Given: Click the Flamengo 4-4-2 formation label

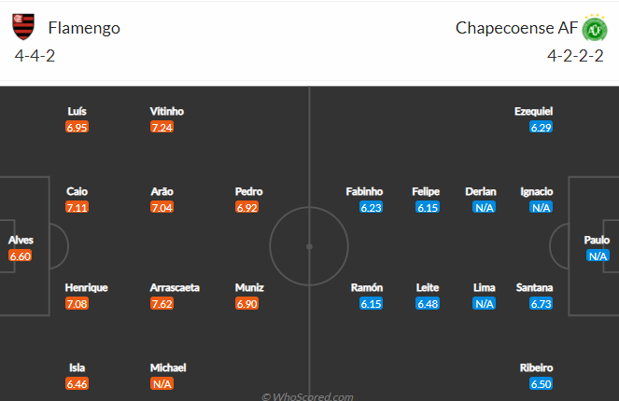Looking at the screenshot, I should pos(35,56).
